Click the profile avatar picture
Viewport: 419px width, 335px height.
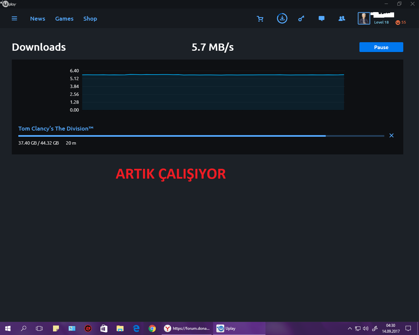364,18
